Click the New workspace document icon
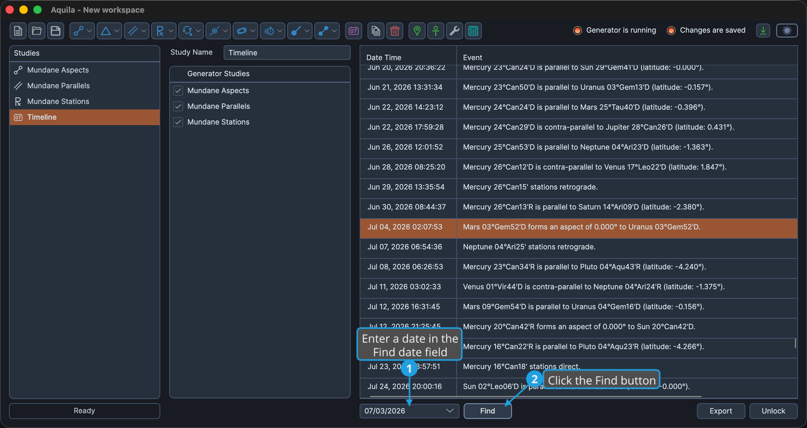Screen dimensions: 807x428 click(18, 31)
